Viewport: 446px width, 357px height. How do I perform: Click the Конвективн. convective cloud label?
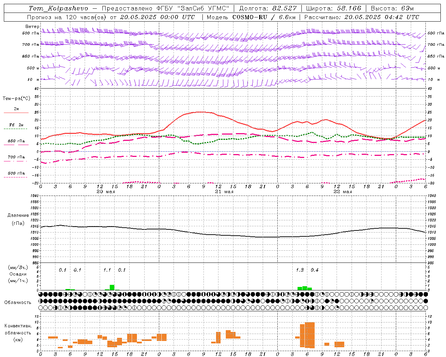pos(18,326)
